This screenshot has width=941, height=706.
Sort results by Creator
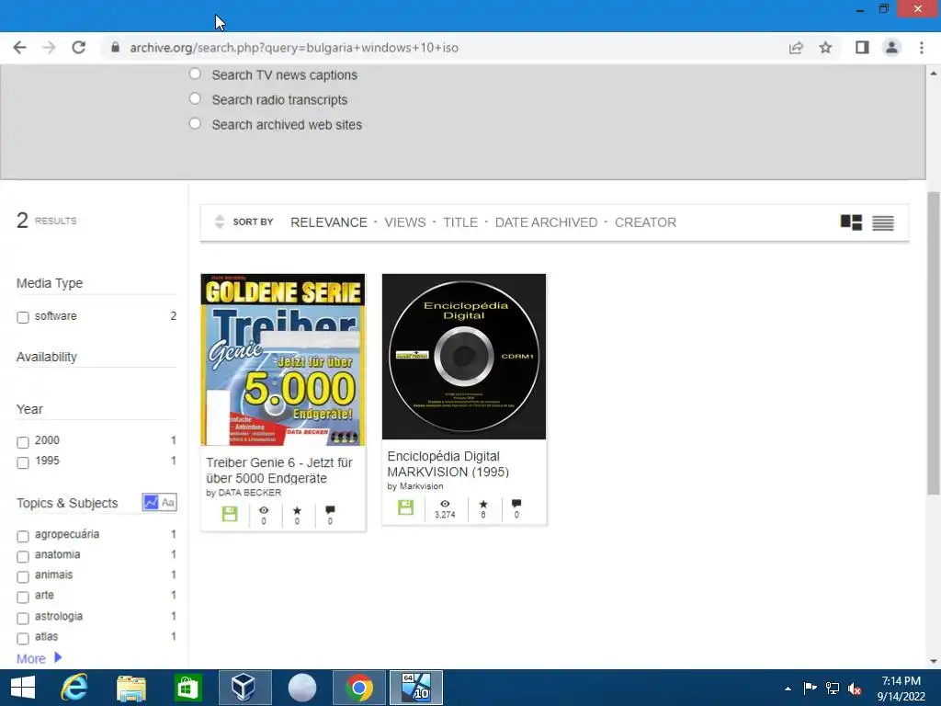645,222
